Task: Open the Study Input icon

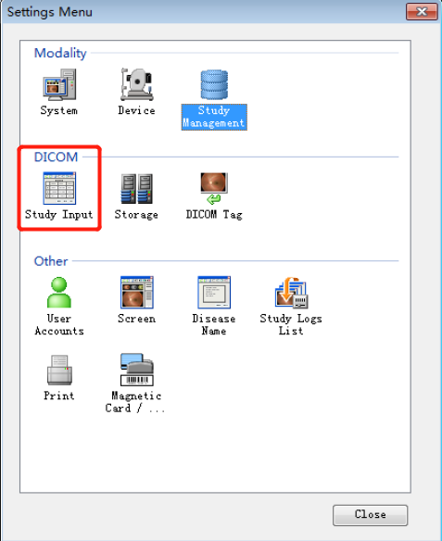Action: pos(59,188)
